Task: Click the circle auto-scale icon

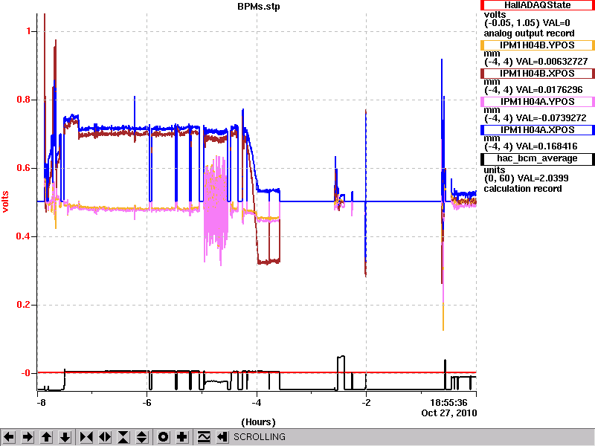Action: [x=163, y=437]
